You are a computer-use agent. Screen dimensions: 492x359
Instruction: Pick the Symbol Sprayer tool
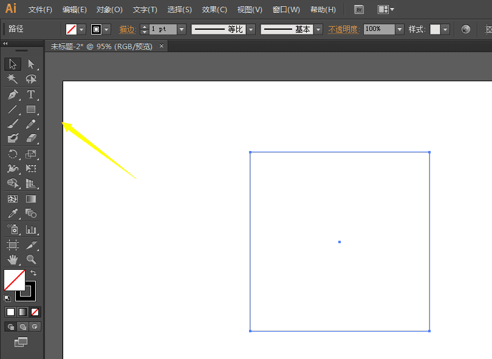(13, 229)
